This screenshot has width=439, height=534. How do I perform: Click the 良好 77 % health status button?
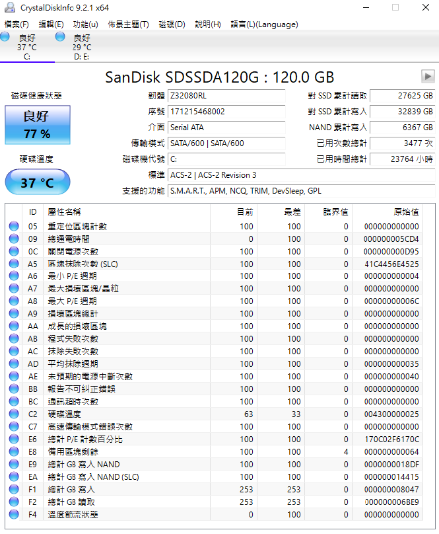click(x=38, y=125)
